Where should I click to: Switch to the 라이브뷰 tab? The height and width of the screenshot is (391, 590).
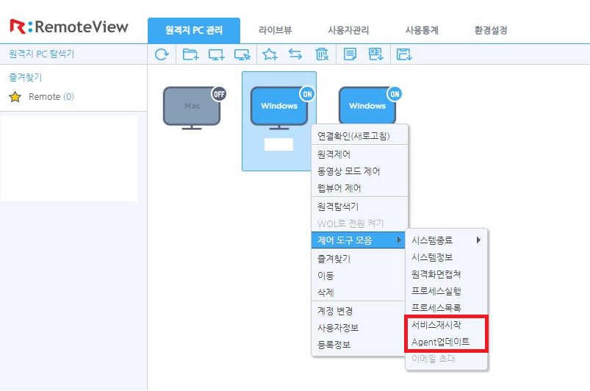point(275,31)
